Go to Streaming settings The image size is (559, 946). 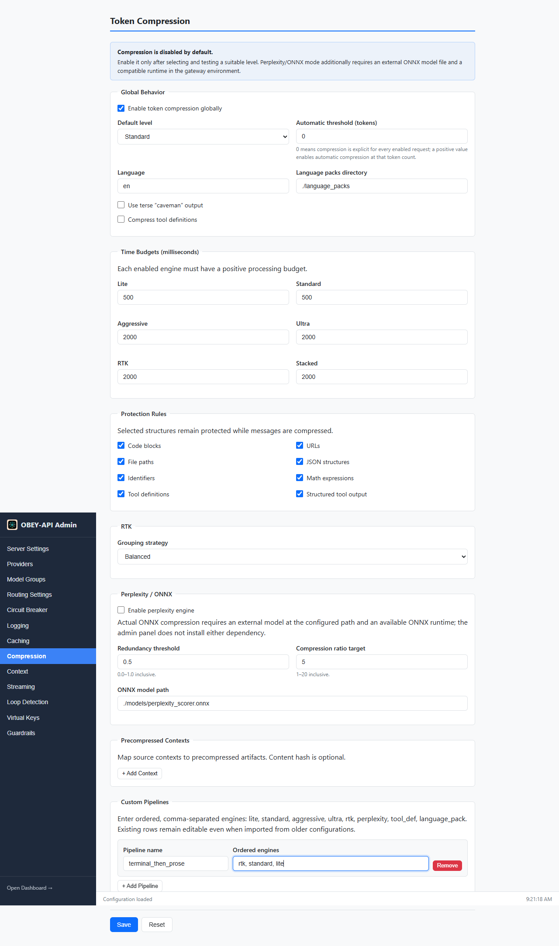point(48,687)
